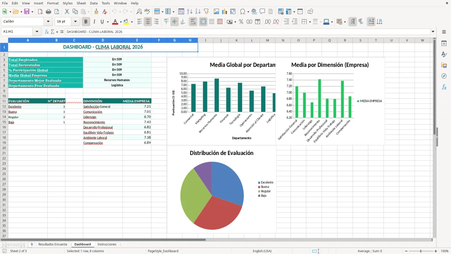The height and width of the screenshot is (254, 451).
Task: Click Add Decimal Place icon
Action: pos(268,22)
